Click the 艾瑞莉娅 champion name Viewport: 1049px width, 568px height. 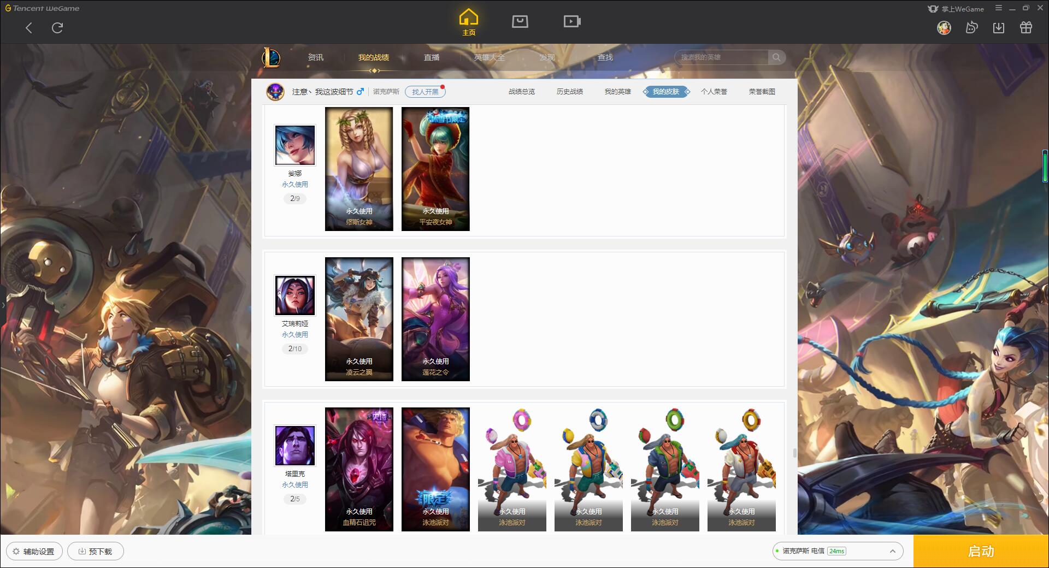click(x=295, y=323)
